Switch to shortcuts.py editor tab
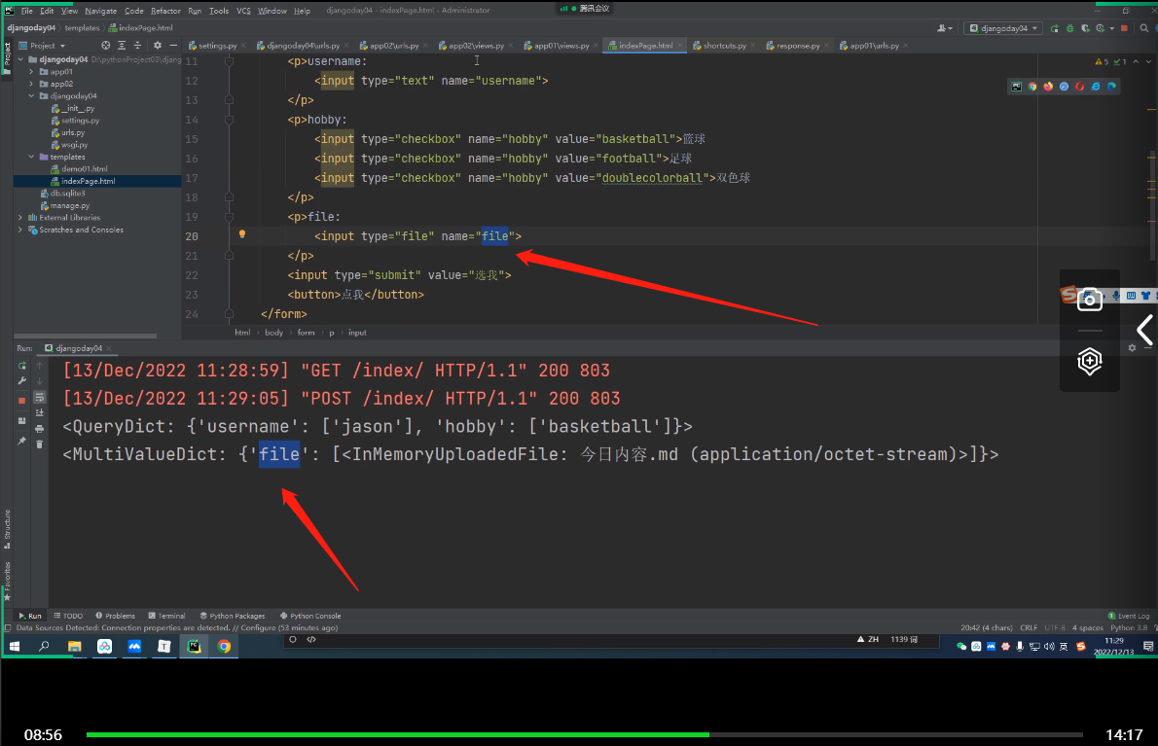Screen dimensions: 1158x746 719,45
